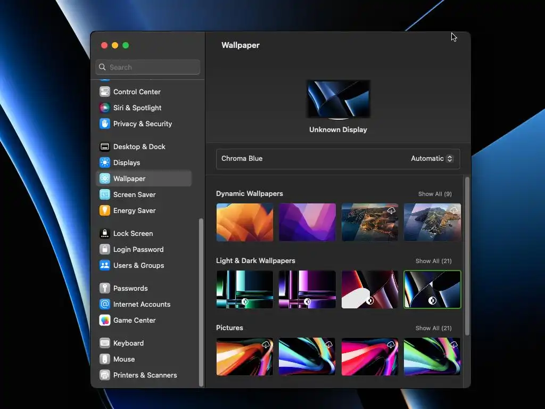Show all 9 Dynamic Wallpapers

[x=435, y=194]
